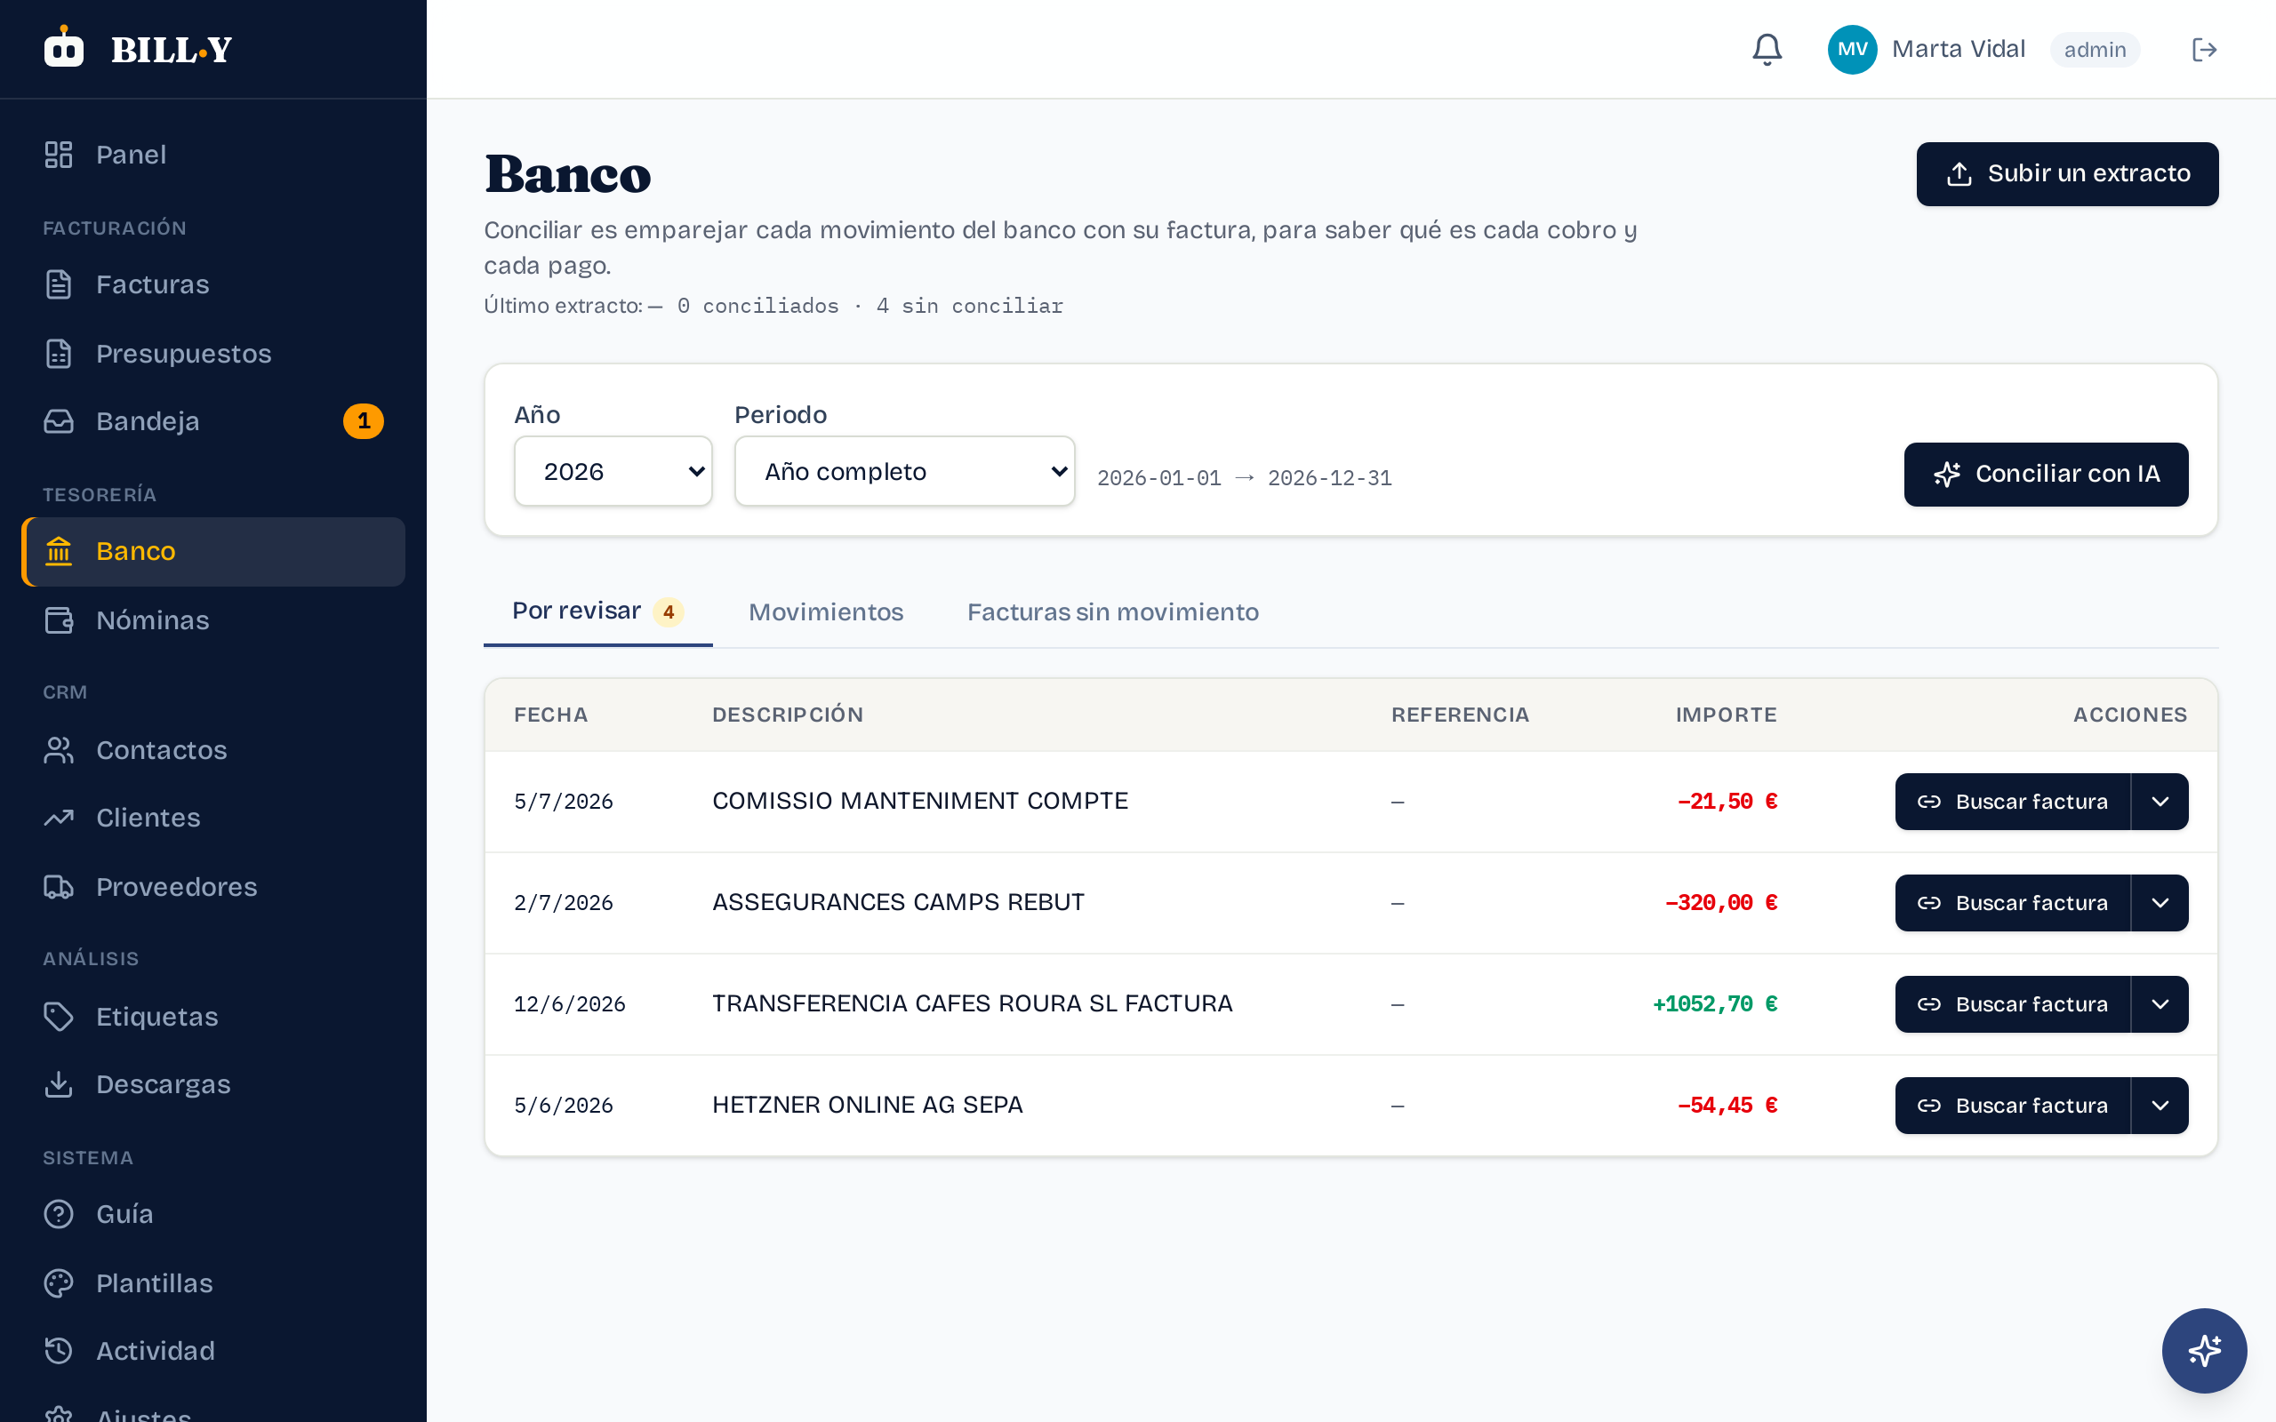Click the IMPORTE column header
The height and width of the screenshot is (1422, 2276).
coord(1726,715)
